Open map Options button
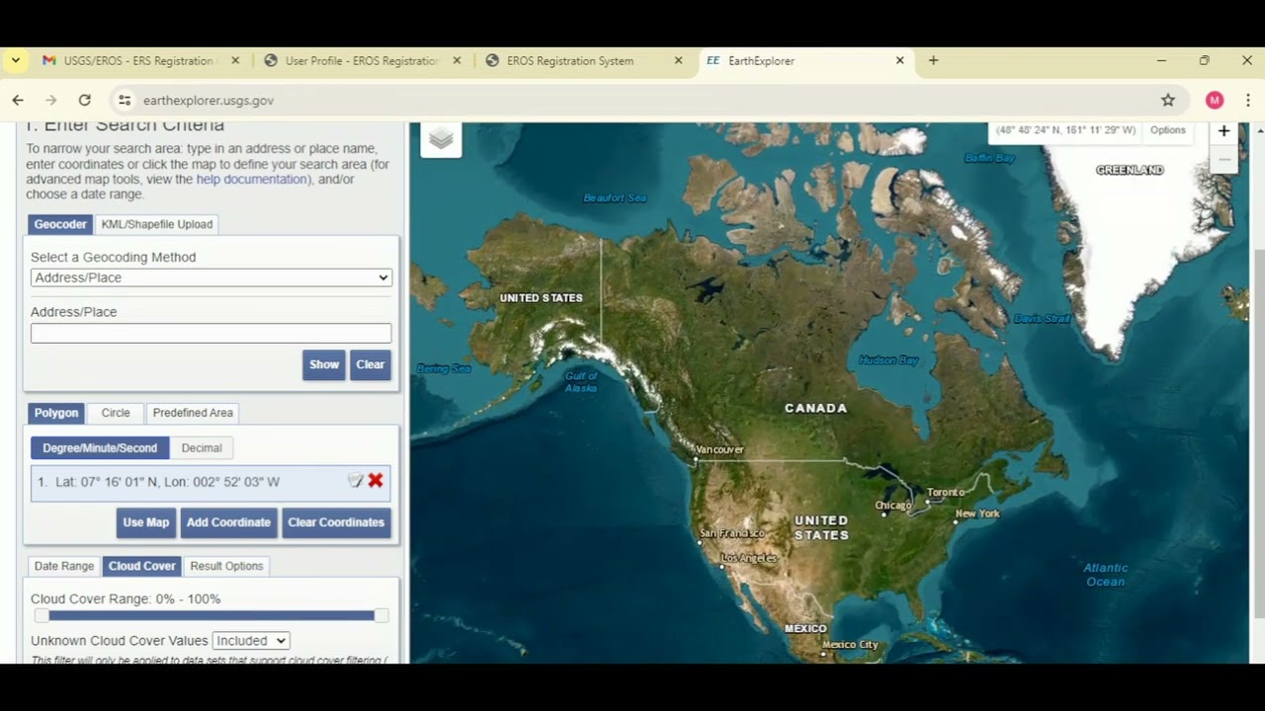The image size is (1265, 711). (x=1167, y=130)
